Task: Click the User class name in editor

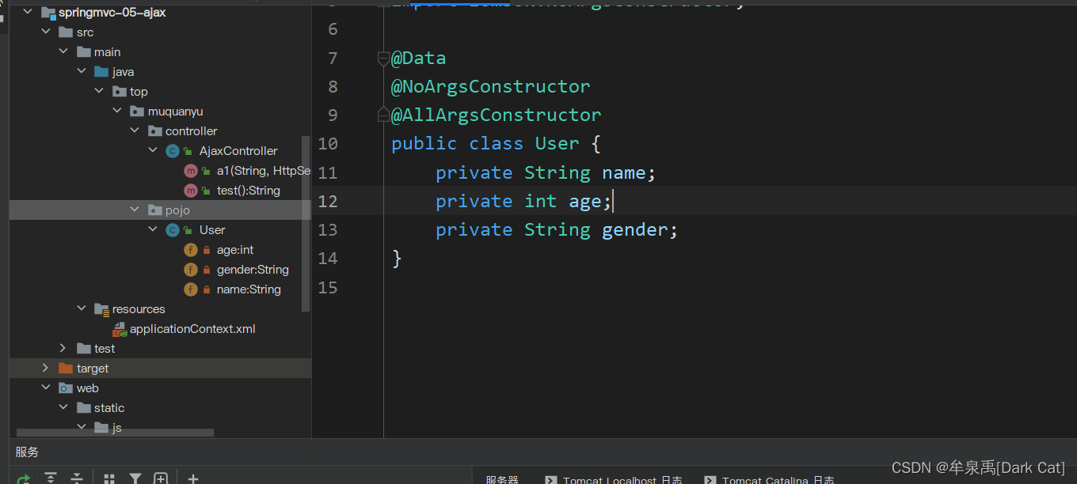Action: coord(557,143)
